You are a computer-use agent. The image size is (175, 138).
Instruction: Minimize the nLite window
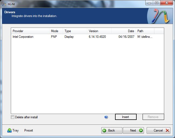149,3
